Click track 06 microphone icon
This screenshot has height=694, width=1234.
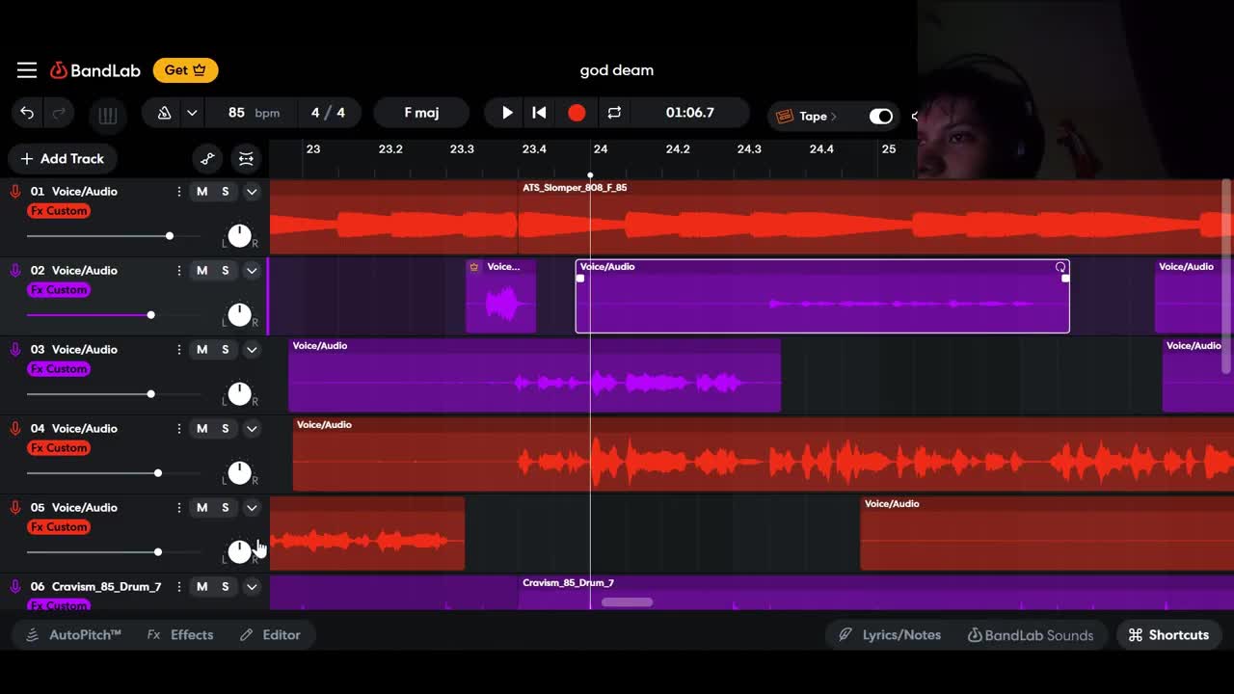[15, 587]
